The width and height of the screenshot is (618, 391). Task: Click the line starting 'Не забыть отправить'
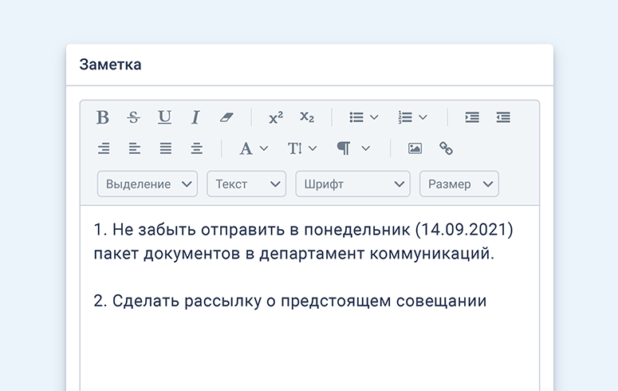(x=304, y=230)
